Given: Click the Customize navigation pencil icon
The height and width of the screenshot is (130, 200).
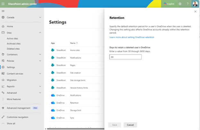Looking at the screenshot, I should [x=3, y=117].
